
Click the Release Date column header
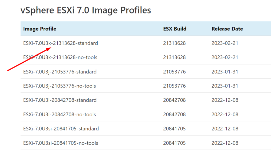point(227,29)
